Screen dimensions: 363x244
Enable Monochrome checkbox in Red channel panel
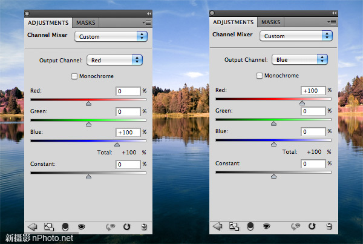(74, 76)
